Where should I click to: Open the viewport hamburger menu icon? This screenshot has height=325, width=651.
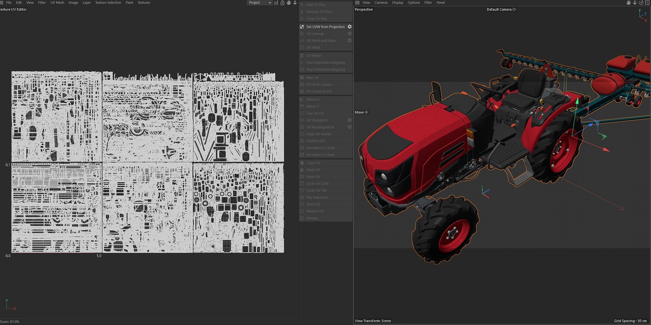tap(357, 3)
